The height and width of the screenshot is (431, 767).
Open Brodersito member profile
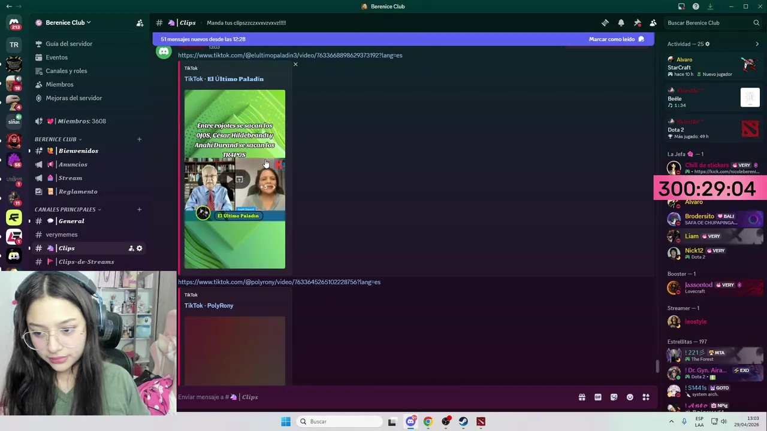tap(715, 219)
